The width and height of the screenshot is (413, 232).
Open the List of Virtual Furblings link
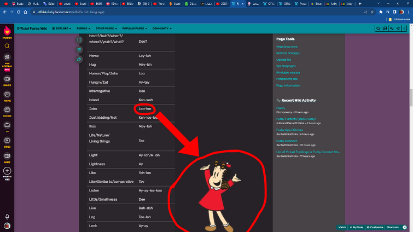pos(308,152)
